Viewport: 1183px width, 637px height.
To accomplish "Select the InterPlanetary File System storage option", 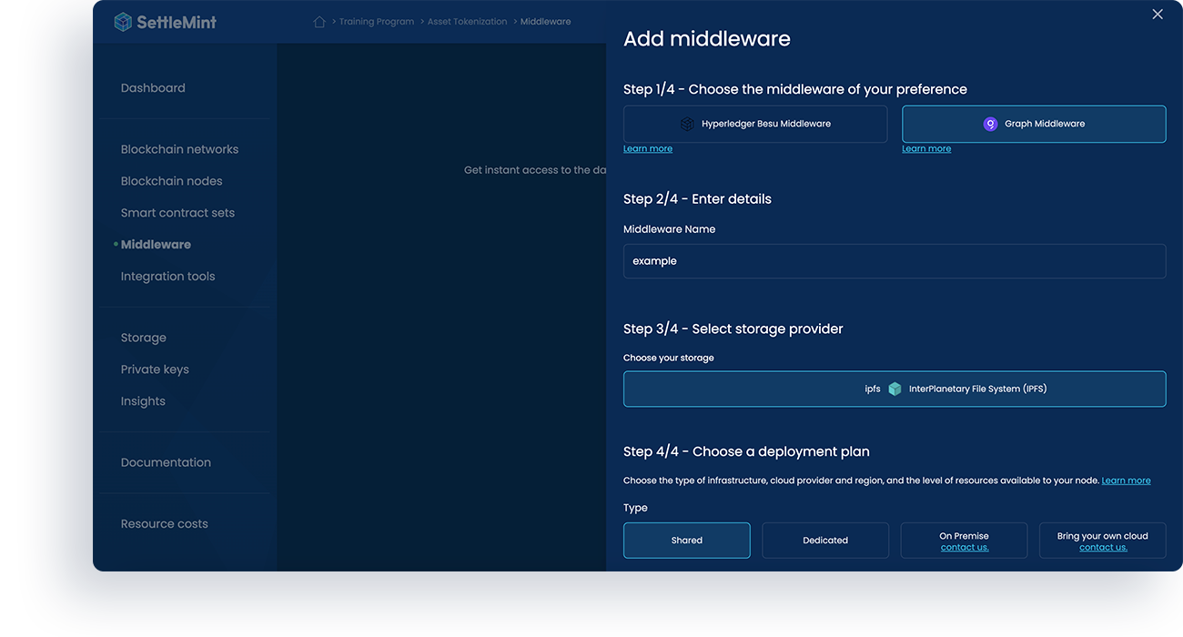I will [x=895, y=388].
